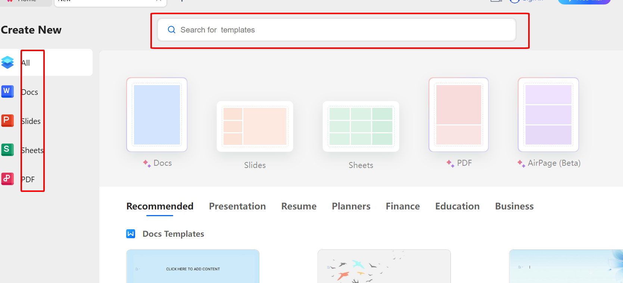Viewport: 623px width, 283px height.
Task: Switch to the Presentation tab
Action: click(x=237, y=206)
